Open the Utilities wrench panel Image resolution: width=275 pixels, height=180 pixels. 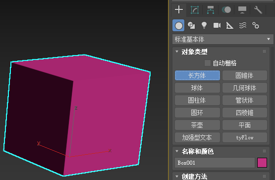[x=258, y=10]
